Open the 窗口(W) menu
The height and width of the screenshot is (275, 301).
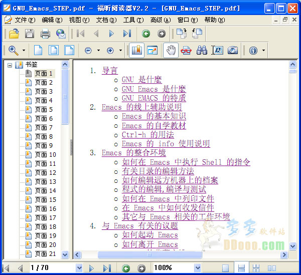point(188,20)
